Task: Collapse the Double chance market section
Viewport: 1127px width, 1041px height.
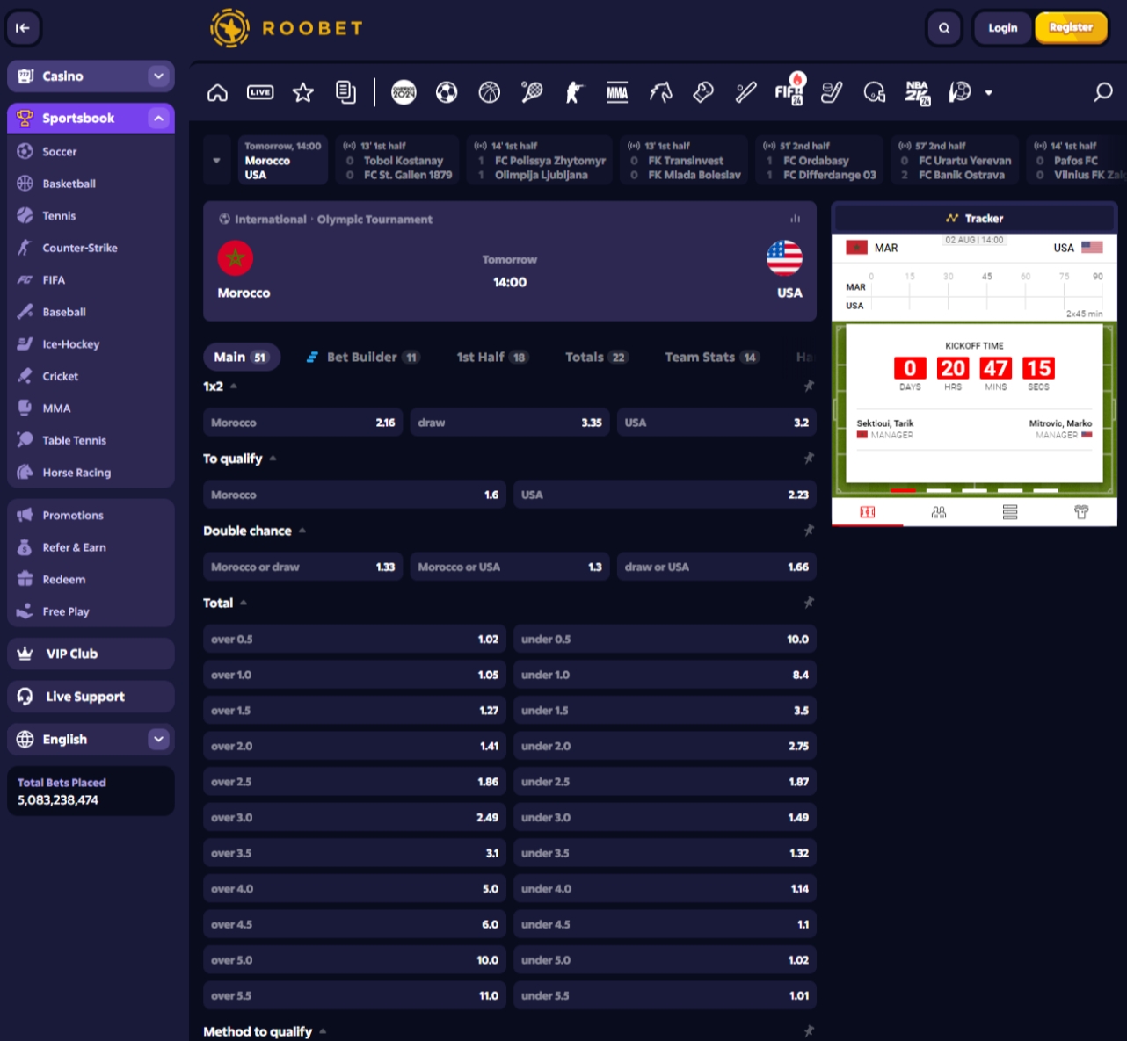Action: tap(302, 530)
